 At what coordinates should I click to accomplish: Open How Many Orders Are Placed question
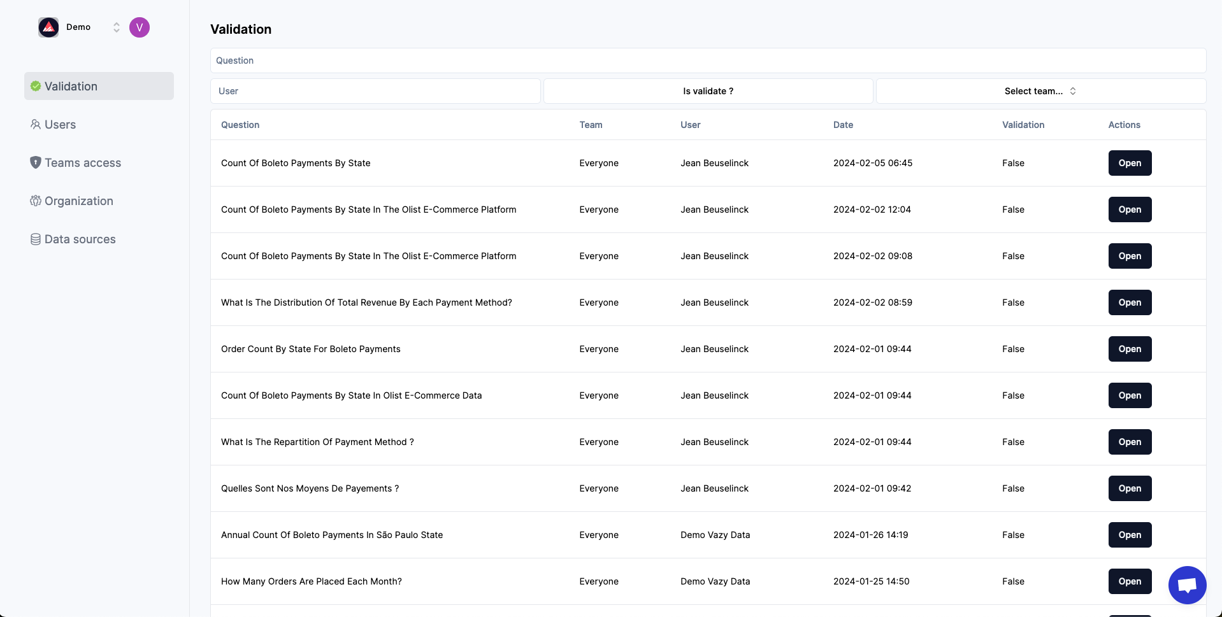click(1130, 581)
